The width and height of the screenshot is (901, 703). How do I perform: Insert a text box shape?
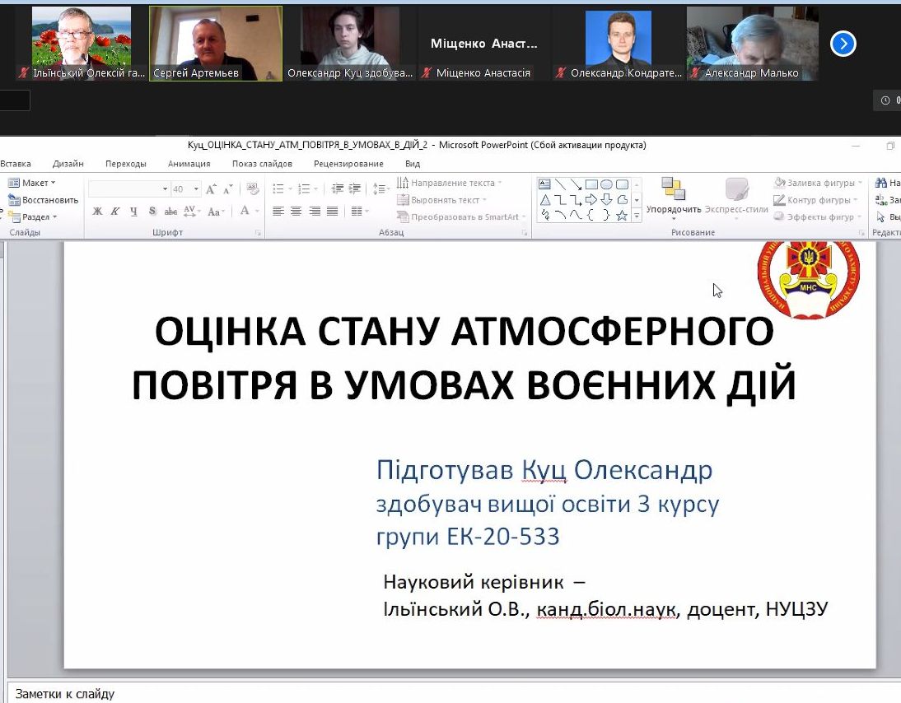544,184
